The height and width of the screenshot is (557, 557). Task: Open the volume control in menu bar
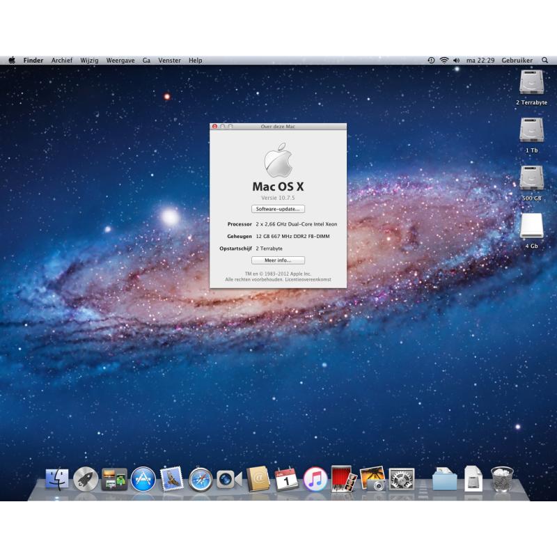tap(457, 61)
